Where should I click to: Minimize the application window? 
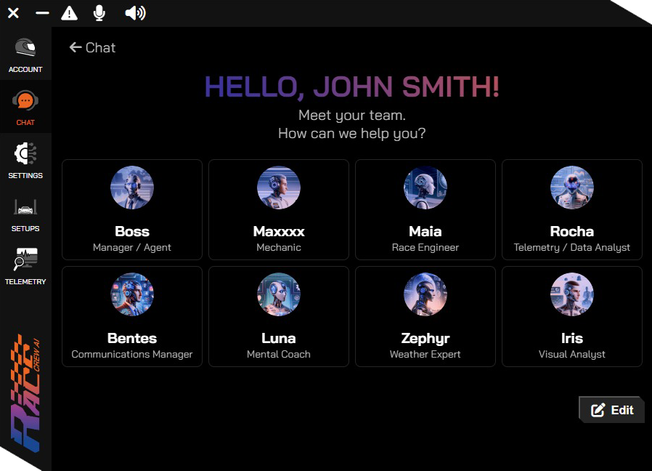coord(42,13)
